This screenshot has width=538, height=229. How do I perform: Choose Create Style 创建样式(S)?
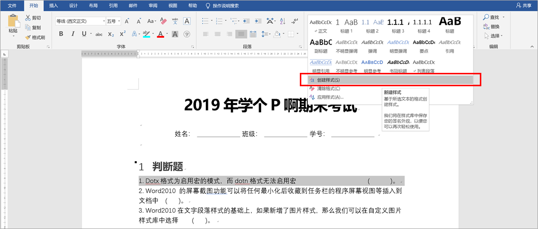[x=390, y=80]
